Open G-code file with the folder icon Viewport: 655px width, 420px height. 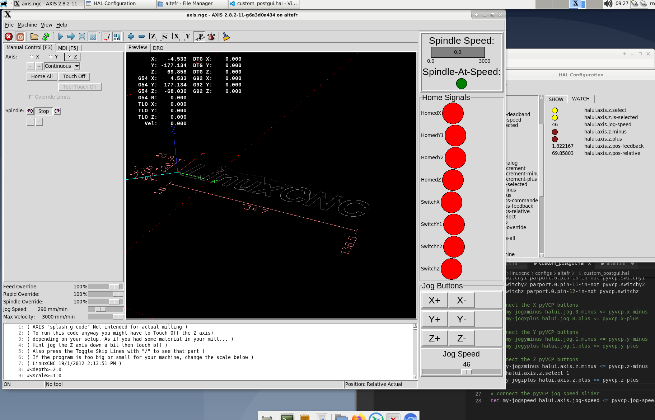(34, 37)
